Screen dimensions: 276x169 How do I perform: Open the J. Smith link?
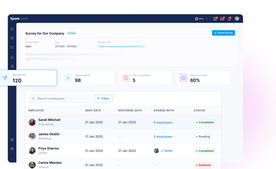point(167,151)
